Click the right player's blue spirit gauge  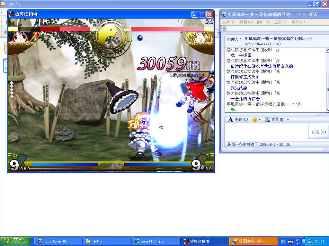coord(157,164)
